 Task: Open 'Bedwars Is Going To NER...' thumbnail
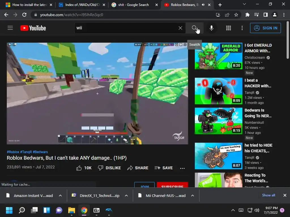(218, 121)
